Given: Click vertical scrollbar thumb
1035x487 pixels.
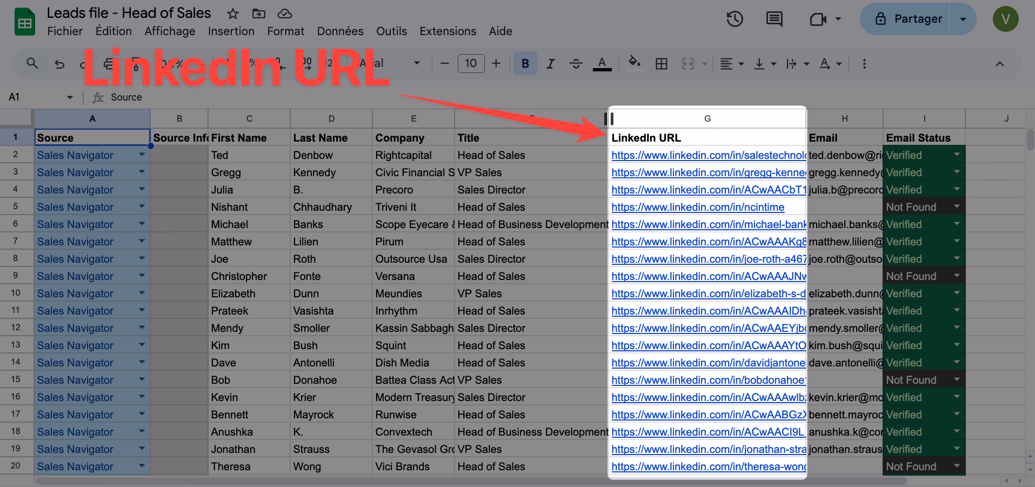Looking at the screenshot, I should 1030,139.
